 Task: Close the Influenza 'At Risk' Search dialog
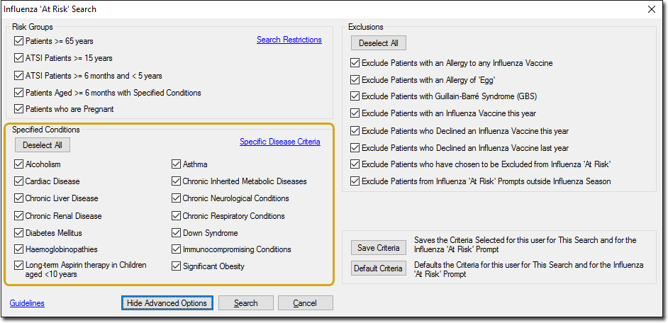tap(652, 9)
